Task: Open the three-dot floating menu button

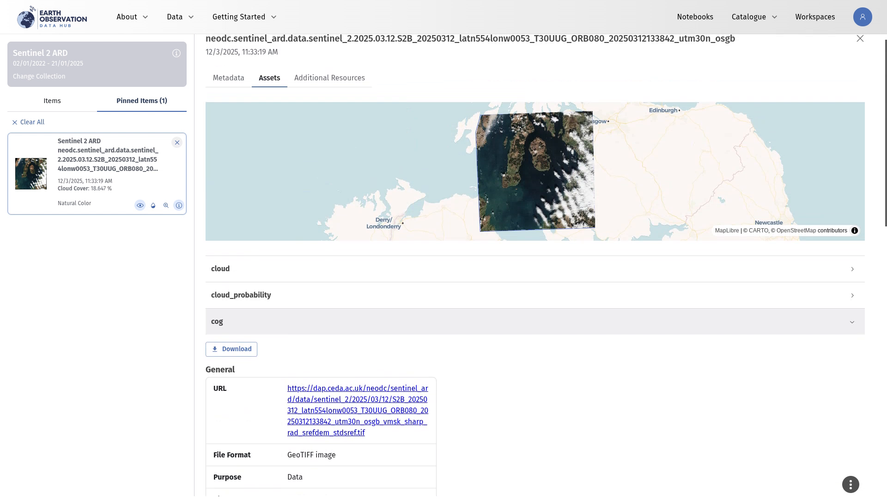Action: [851, 485]
